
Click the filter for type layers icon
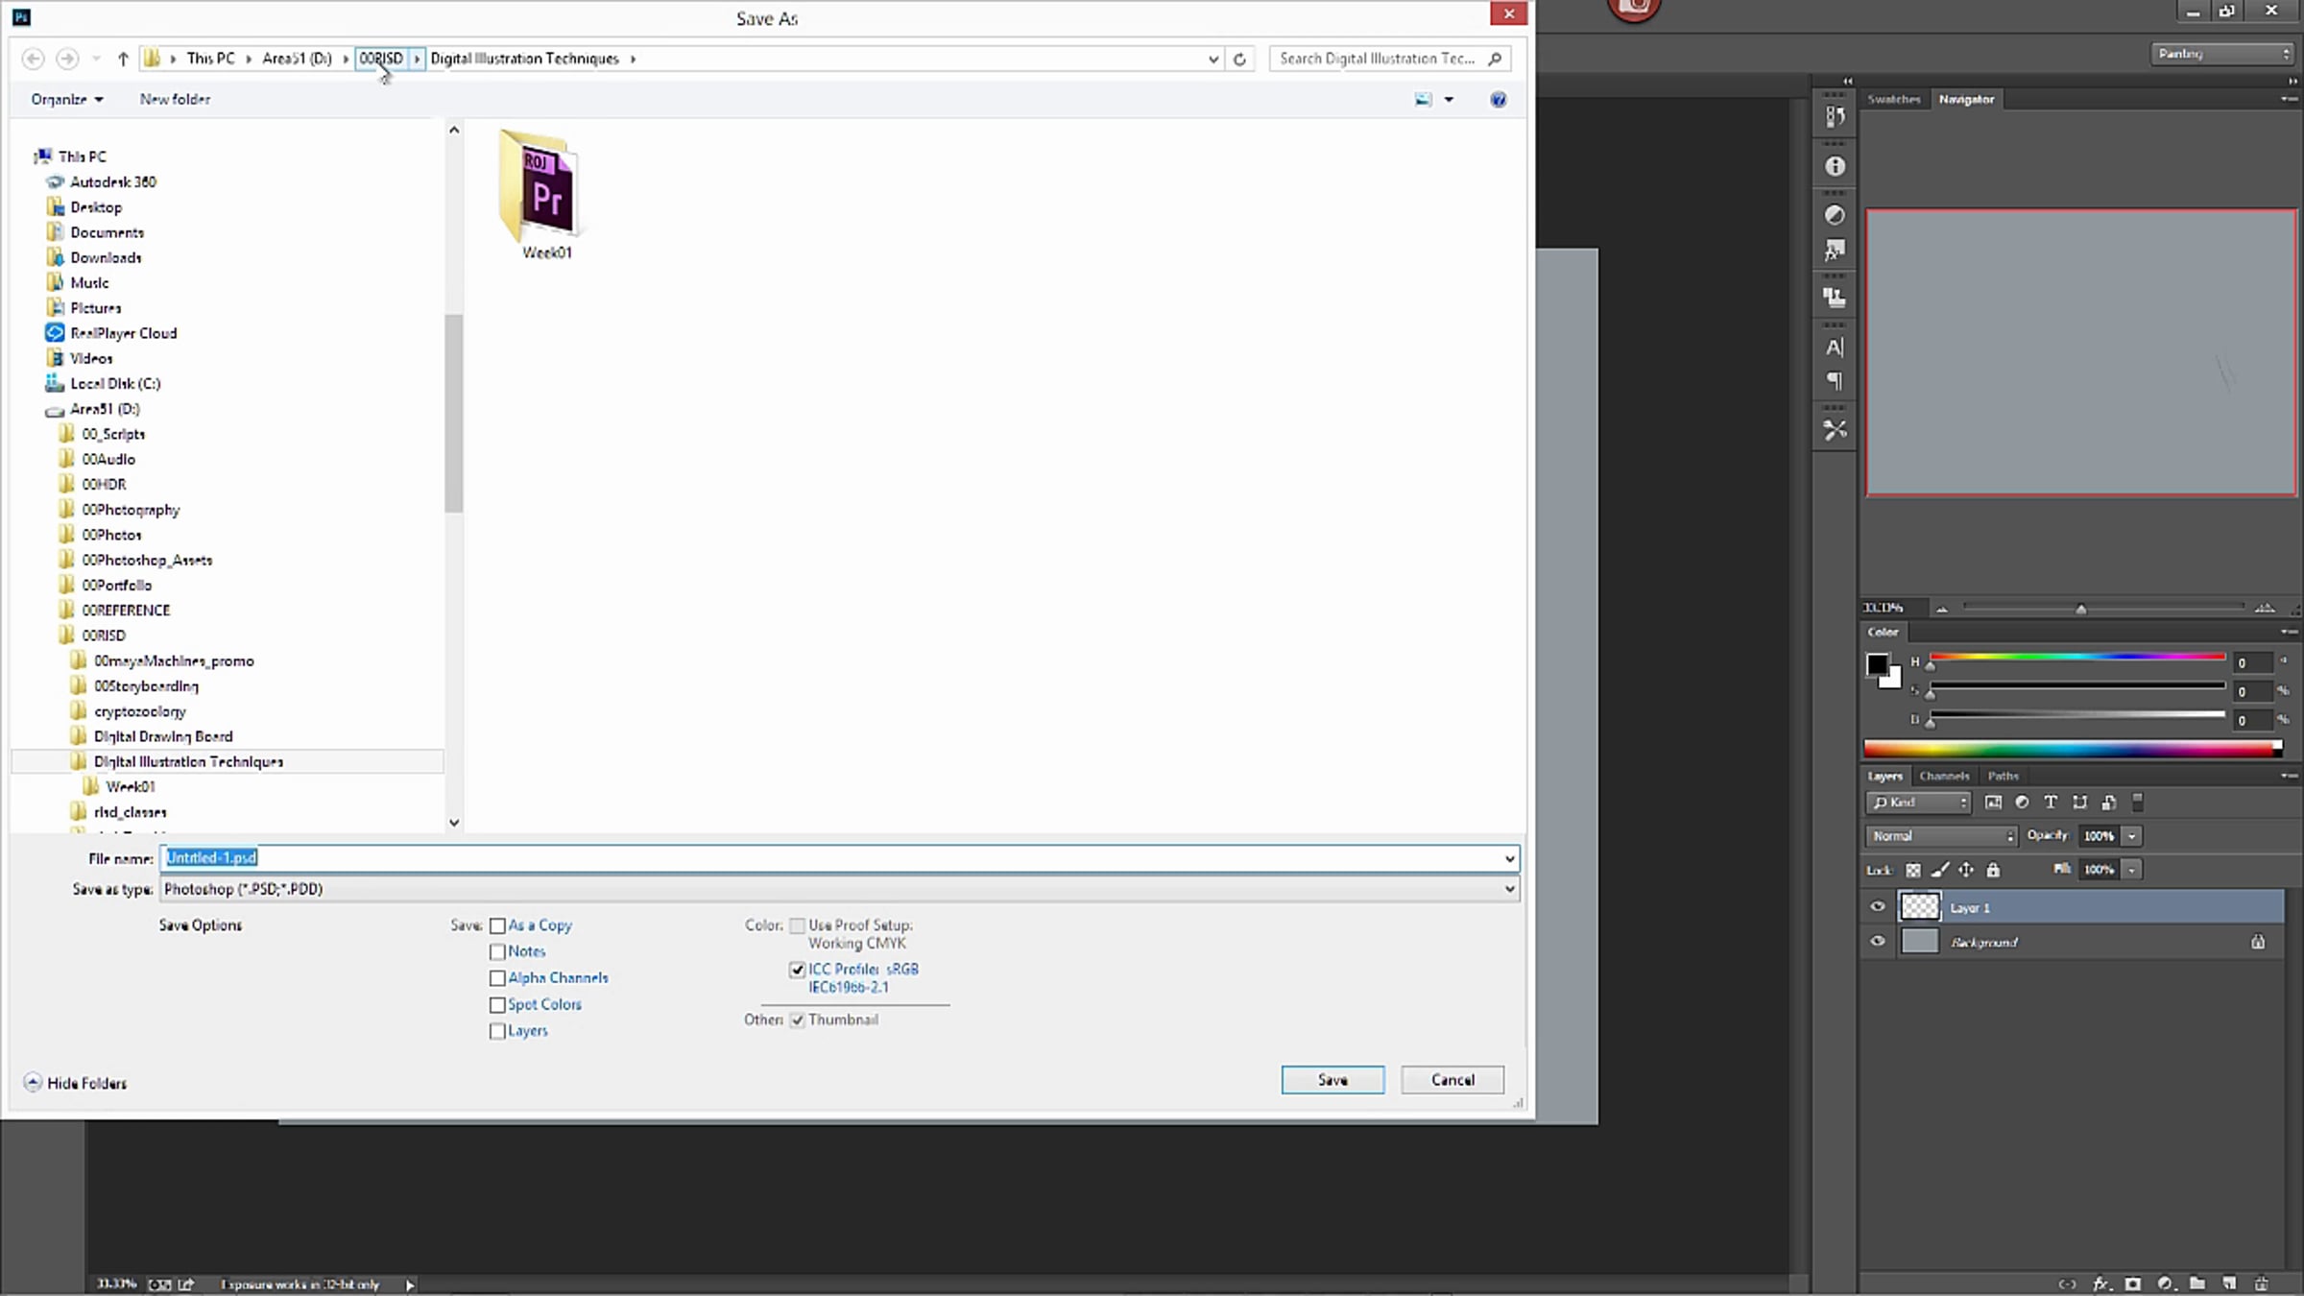2051,803
